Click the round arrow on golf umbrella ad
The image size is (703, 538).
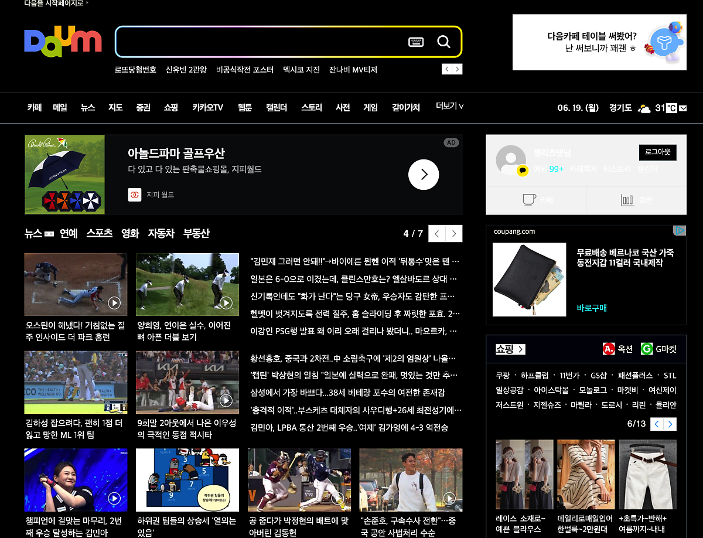424,175
